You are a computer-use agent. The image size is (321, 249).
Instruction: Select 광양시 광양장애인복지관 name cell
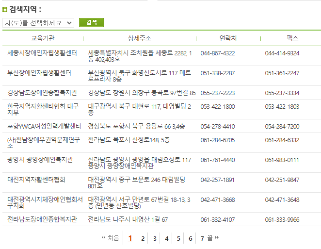click(40, 160)
